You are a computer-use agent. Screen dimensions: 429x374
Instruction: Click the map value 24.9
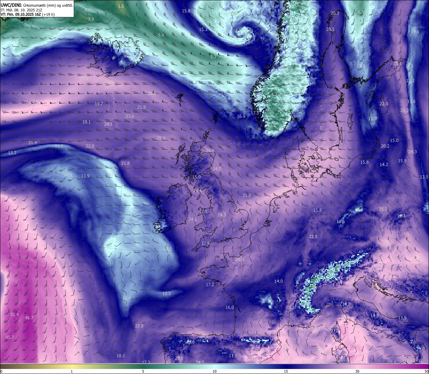[x=222, y=215]
